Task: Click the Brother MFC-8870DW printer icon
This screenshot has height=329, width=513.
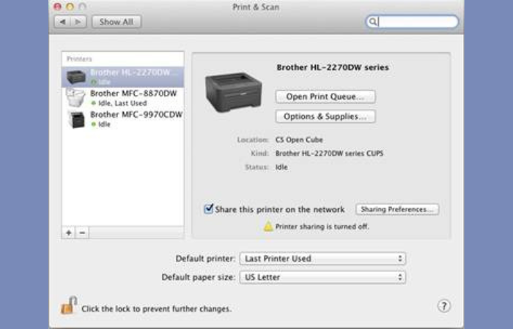Action: [75, 97]
